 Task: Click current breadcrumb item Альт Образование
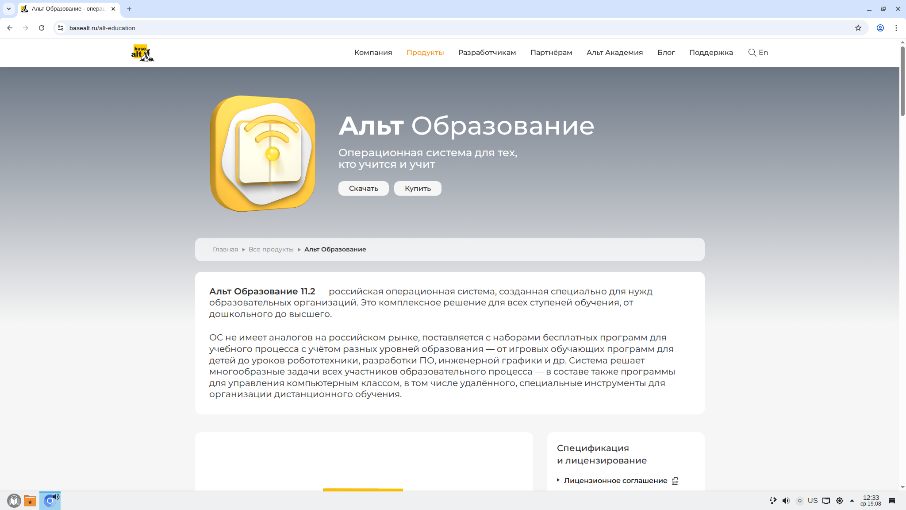pos(335,250)
